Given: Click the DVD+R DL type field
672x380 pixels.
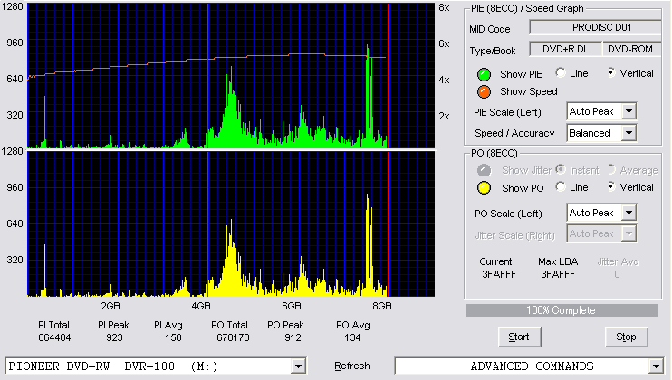Looking at the screenshot, I should pos(566,49).
